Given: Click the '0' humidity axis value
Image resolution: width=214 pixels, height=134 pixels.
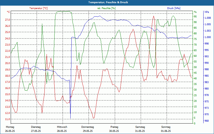Looking at the screenshot, I should (x=195, y=124).
